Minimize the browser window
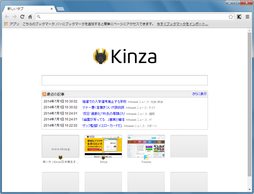The width and height of the screenshot is (254, 194). coord(229,3)
